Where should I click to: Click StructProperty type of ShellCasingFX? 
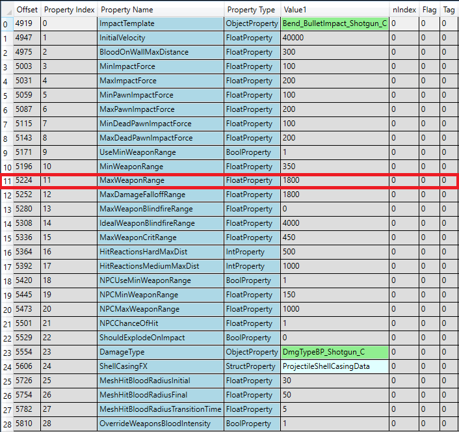(x=252, y=367)
